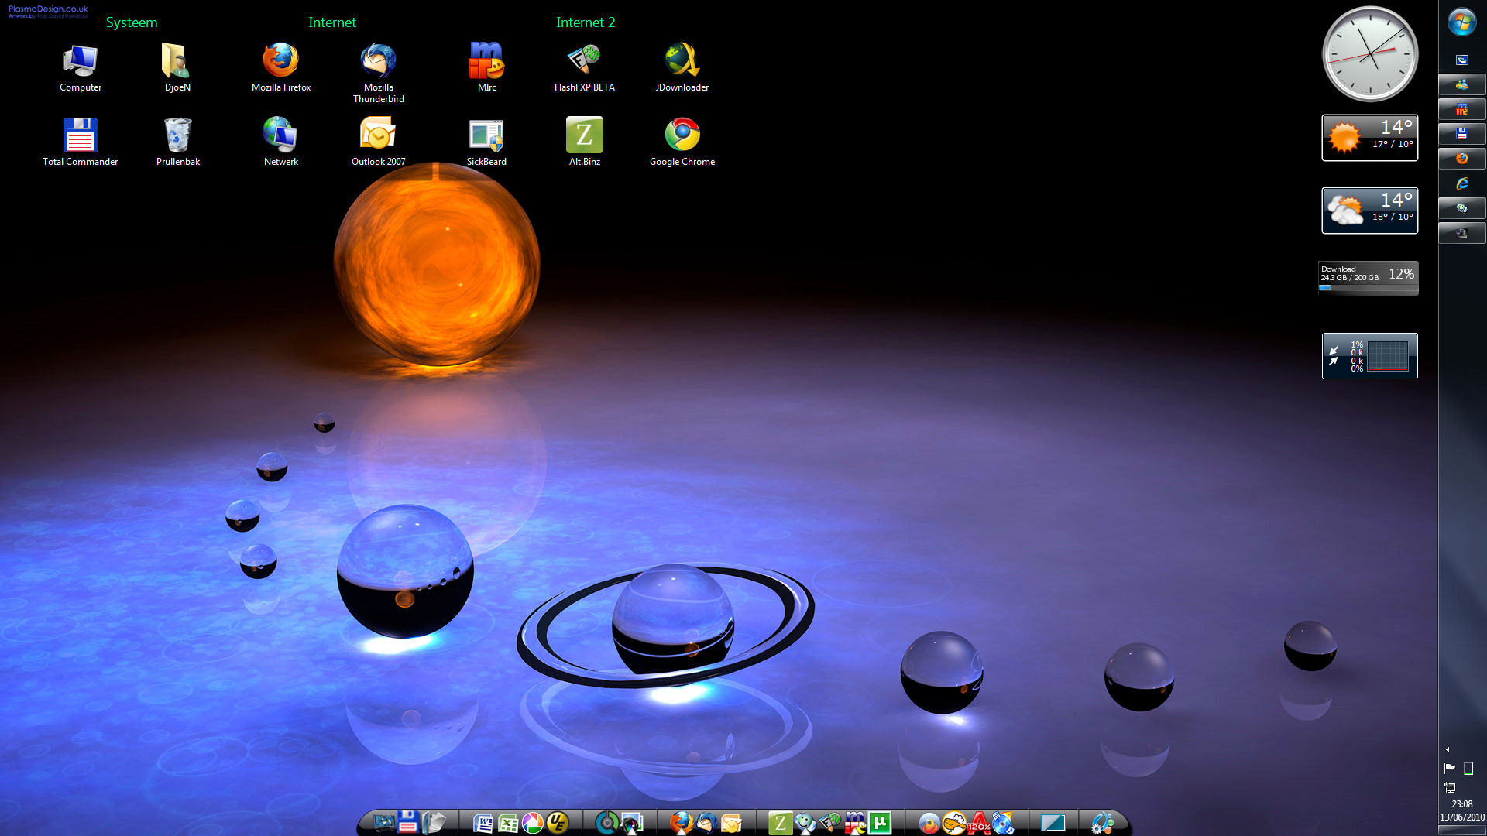Open UltraEdit icon in the dock
Image resolution: width=1487 pixels, height=836 pixels.
[557, 823]
